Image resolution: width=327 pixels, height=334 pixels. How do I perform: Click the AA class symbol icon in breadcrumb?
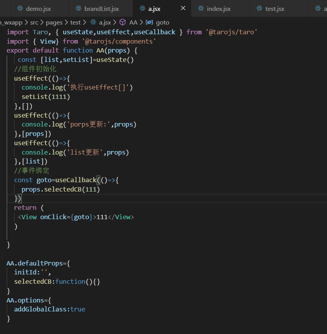point(123,22)
